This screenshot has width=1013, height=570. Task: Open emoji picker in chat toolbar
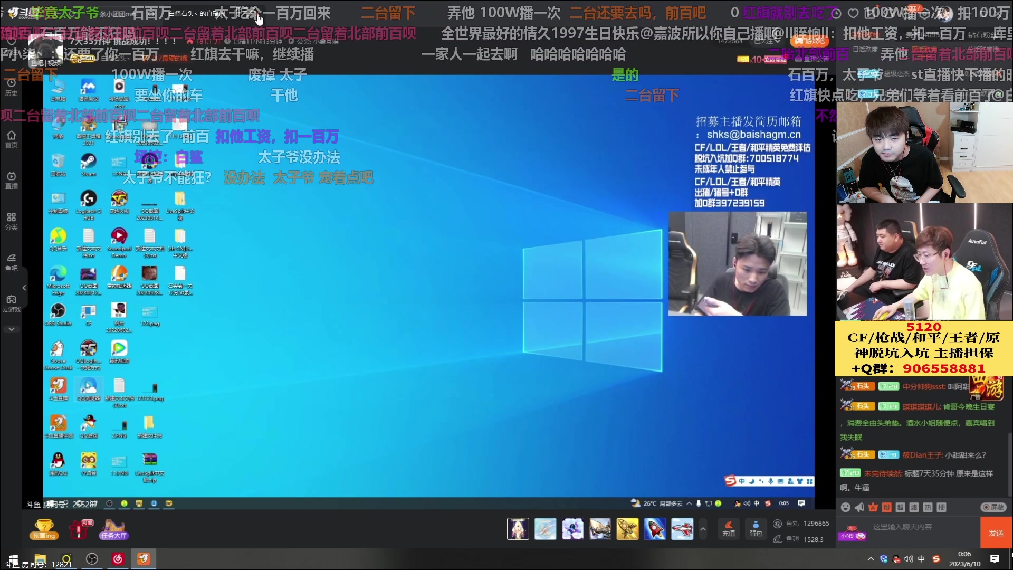846,507
